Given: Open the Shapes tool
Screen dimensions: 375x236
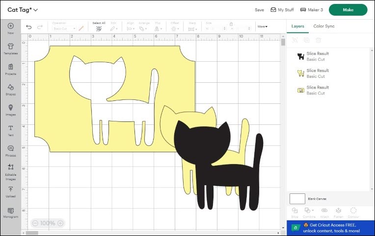Looking at the screenshot, I should pos(11,89).
